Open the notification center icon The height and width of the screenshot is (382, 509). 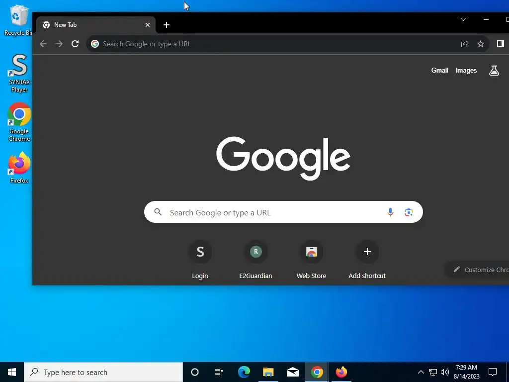pos(493,372)
